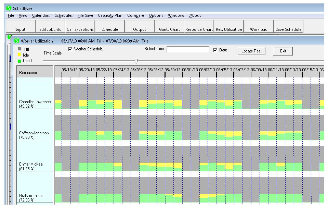This screenshot has height=207, width=328.
Task: Expand the Compare menu
Action: [135, 15]
